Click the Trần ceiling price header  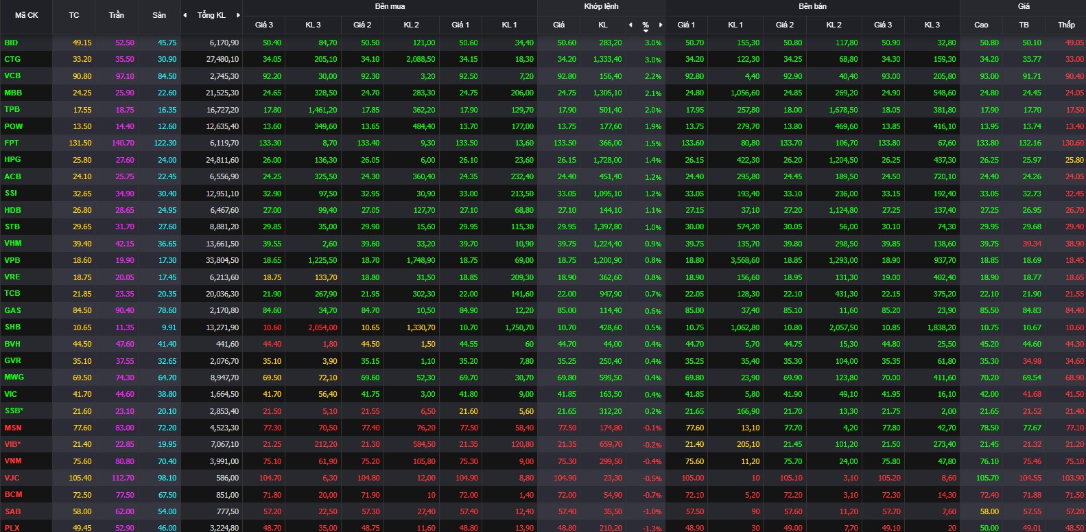[x=117, y=15]
